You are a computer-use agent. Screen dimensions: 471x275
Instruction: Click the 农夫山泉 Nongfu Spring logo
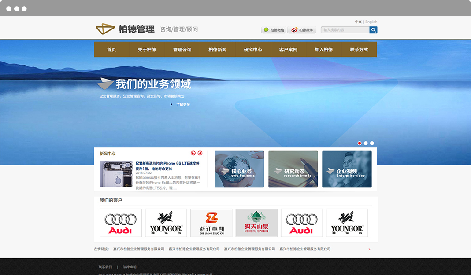[x=256, y=223]
